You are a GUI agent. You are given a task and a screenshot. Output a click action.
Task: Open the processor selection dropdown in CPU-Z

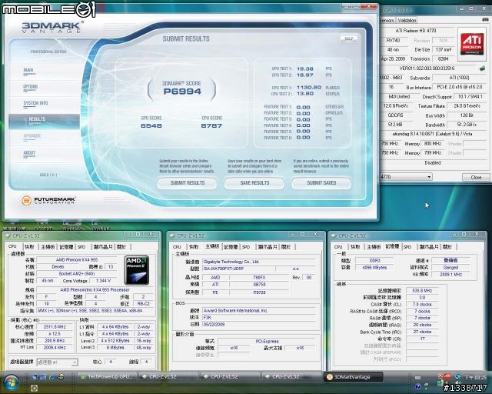(58, 362)
